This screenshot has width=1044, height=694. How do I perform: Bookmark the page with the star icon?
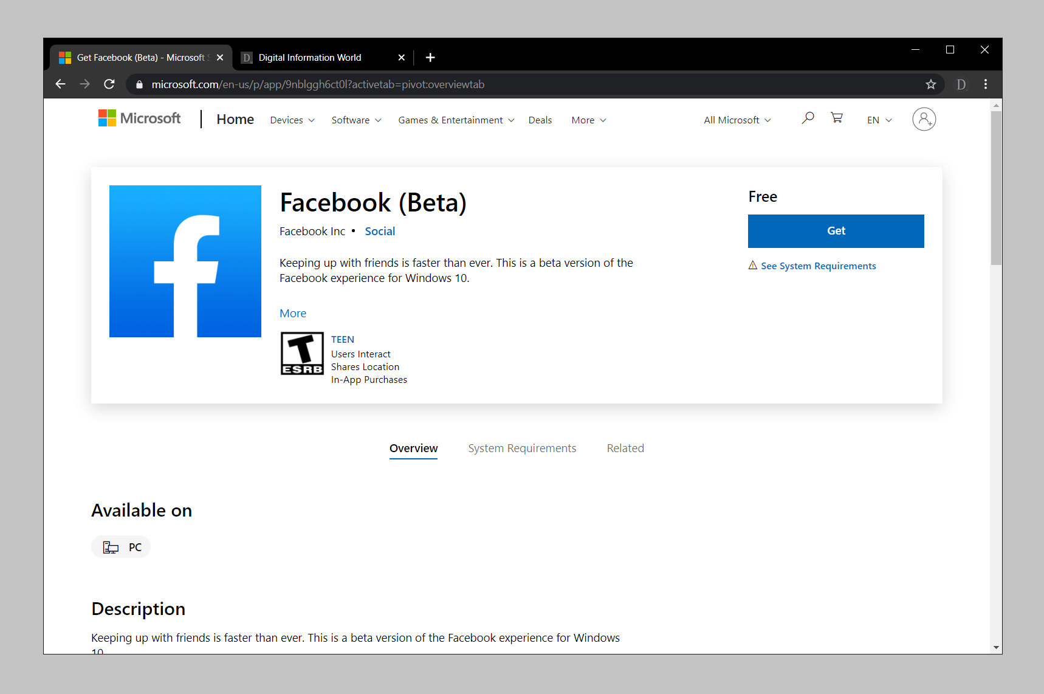point(931,84)
